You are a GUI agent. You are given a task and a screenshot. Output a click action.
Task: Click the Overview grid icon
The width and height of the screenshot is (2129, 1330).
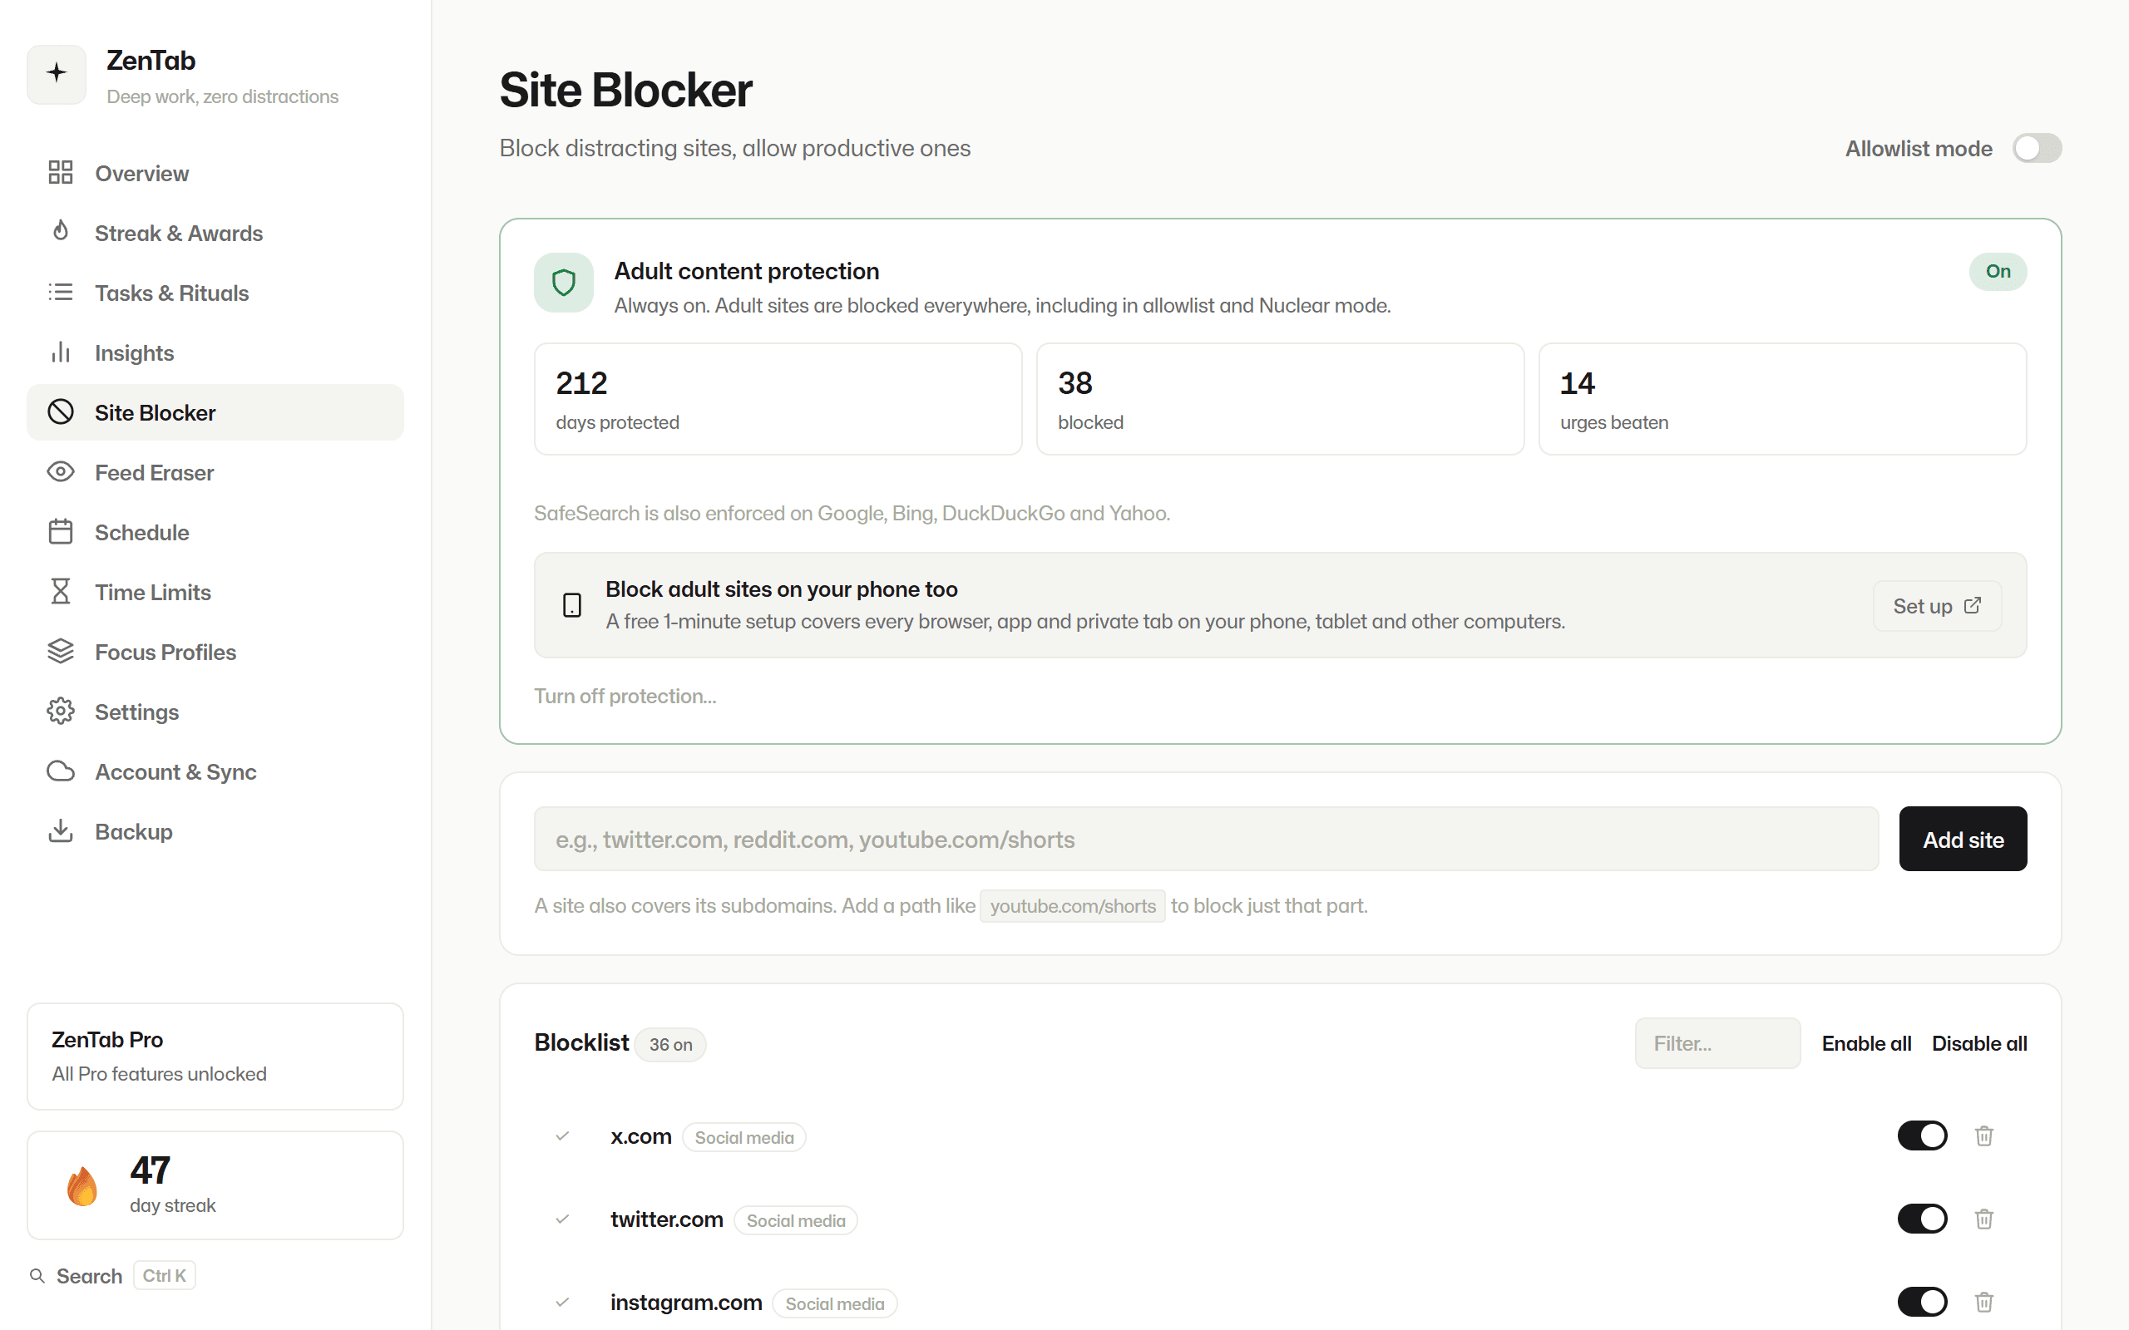[x=61, y=172]
